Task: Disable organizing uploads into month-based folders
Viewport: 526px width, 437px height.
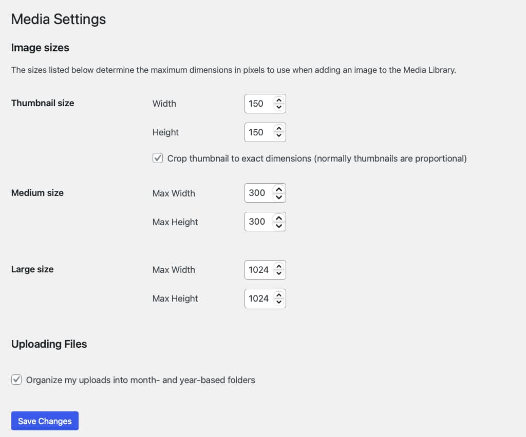Action: pos(16,380)
